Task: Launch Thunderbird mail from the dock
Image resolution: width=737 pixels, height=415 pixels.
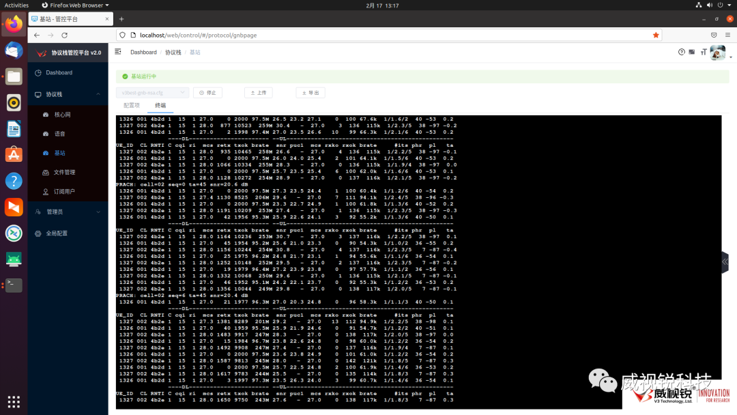Action: tap(14, 51)
